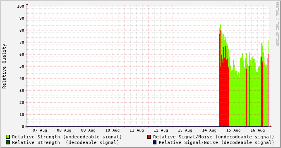Select the 14 Aug date label
This screenshot has width=281, height=148.
[209, 130]
